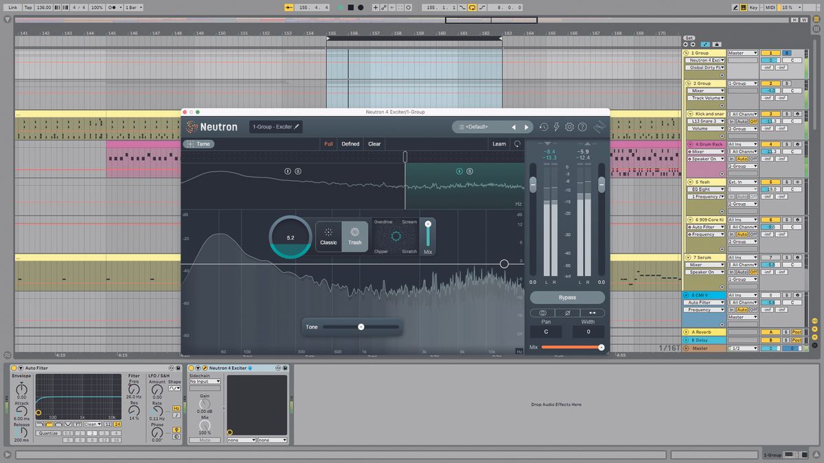Click the Tame module icon in Neutron
Screen dimensions: 824x463
click(192, 144)
